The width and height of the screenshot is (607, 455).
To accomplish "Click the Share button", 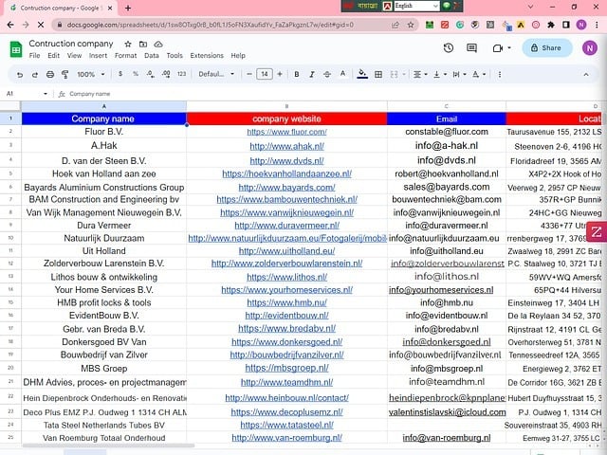I will point(547,48).
